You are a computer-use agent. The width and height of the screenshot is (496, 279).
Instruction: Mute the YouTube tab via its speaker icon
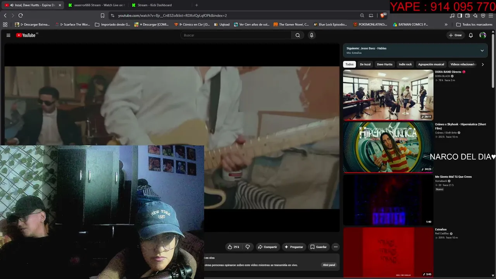point(12,5)
